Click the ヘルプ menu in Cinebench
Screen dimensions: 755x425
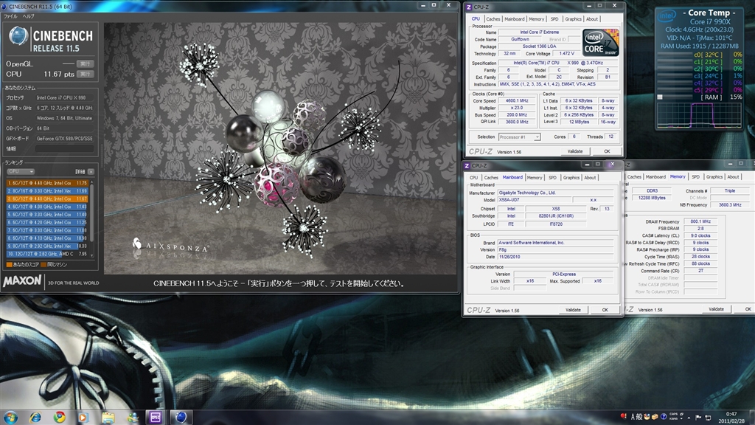pyautogui.click(x=29, y=15)
